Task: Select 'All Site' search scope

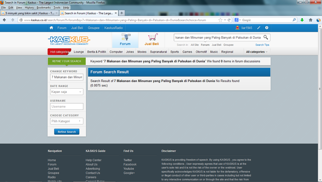Action: pyautogui.click(x=195, y=45)
